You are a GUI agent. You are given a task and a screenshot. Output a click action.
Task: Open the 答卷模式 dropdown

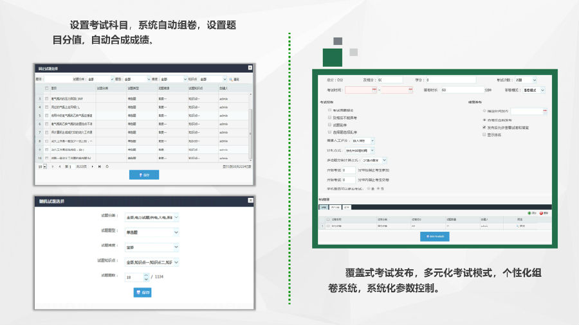coord(533,91)
